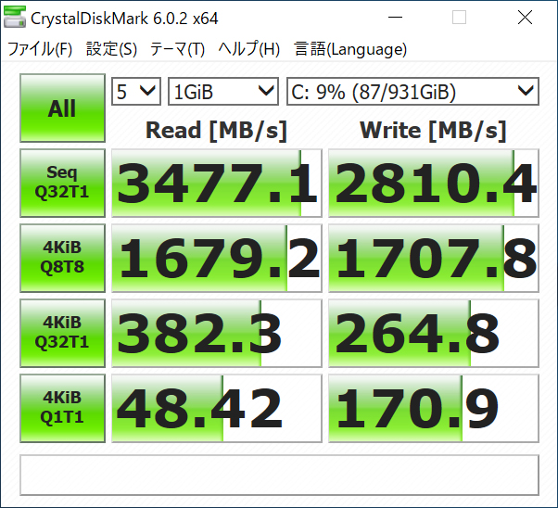Expand the test size dropdown showing 1GiB
558x508 pixels.
pyautogui.click(x=223, y=92)
